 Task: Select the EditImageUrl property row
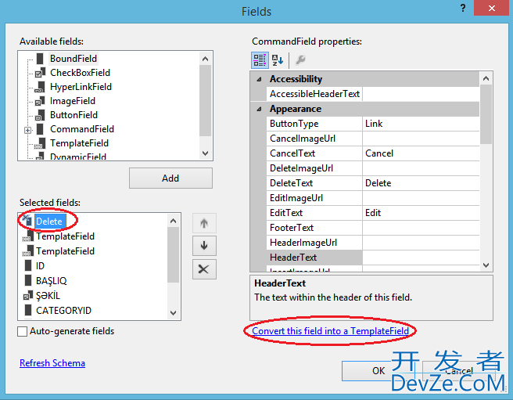click(x=373, y=198)
